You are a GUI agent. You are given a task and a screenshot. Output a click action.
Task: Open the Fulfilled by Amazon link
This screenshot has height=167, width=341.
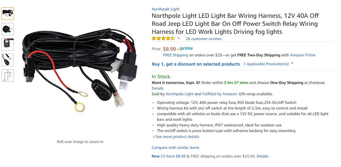point(219,94)
